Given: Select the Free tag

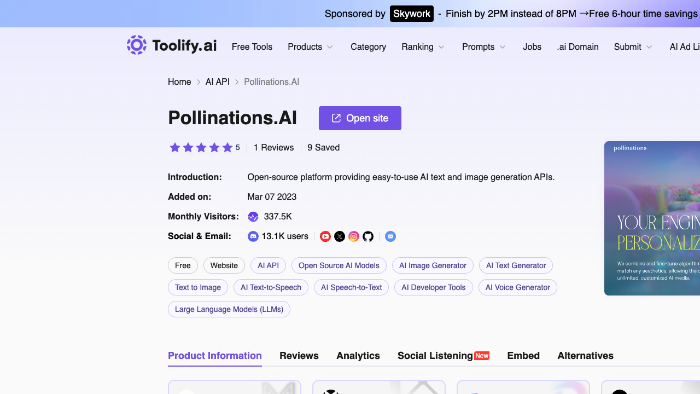Looking at the screenshot, I should tap(183, 265).
